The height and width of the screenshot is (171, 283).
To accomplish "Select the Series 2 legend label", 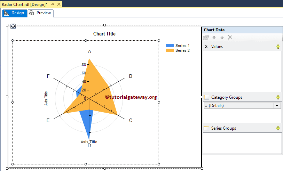I will click(182, 50).
